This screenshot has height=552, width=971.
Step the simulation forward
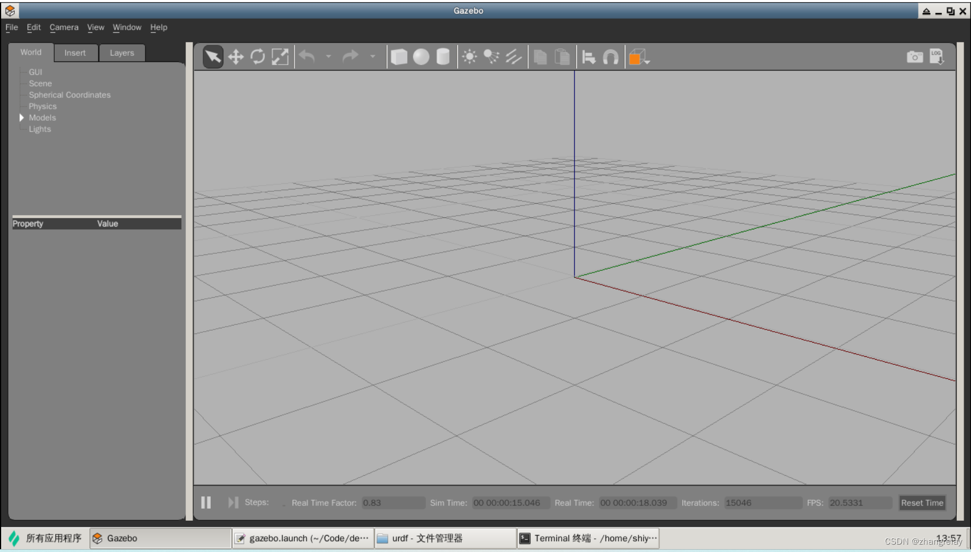pos(233,502)
